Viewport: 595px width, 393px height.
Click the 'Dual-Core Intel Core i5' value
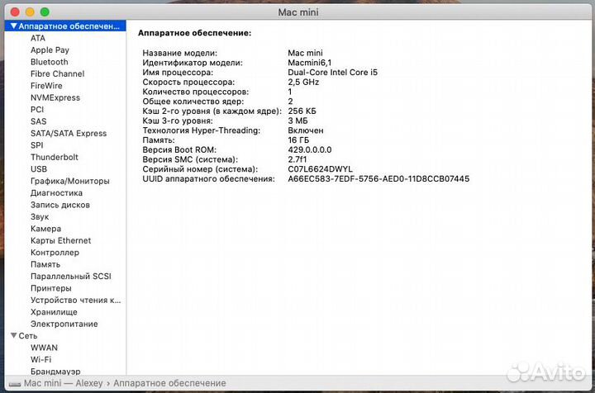(x=332, y=73)
